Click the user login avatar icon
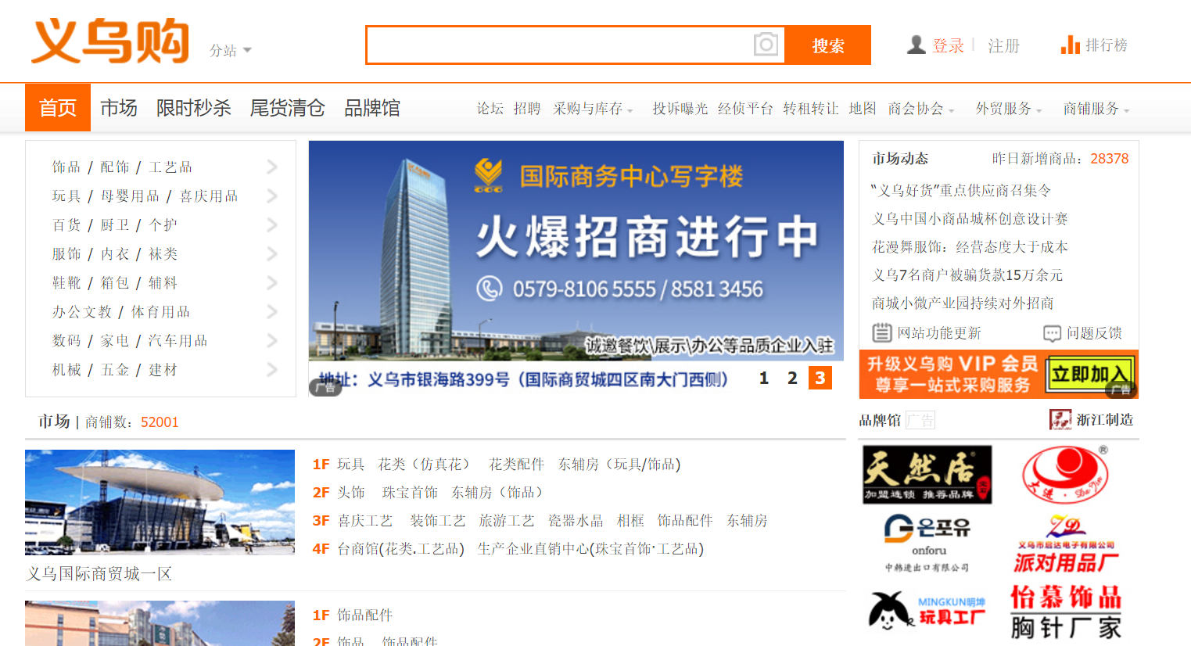 [x=916, y=45]
